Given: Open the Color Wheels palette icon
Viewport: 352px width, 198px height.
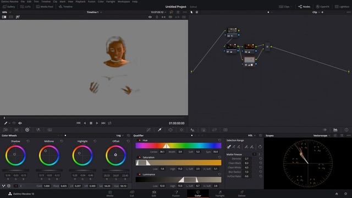Looking at the screenshot, I should point(27,130).
